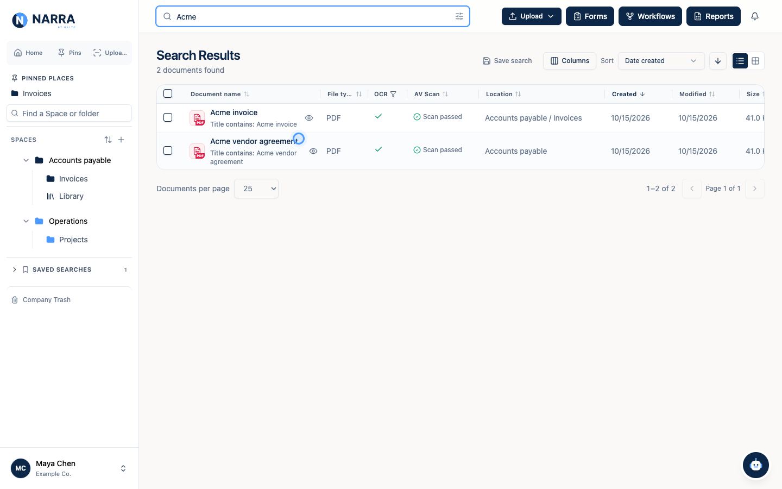Open the pinned Invoices place
This screenshot has width=782, height=489.
[37, 93]
